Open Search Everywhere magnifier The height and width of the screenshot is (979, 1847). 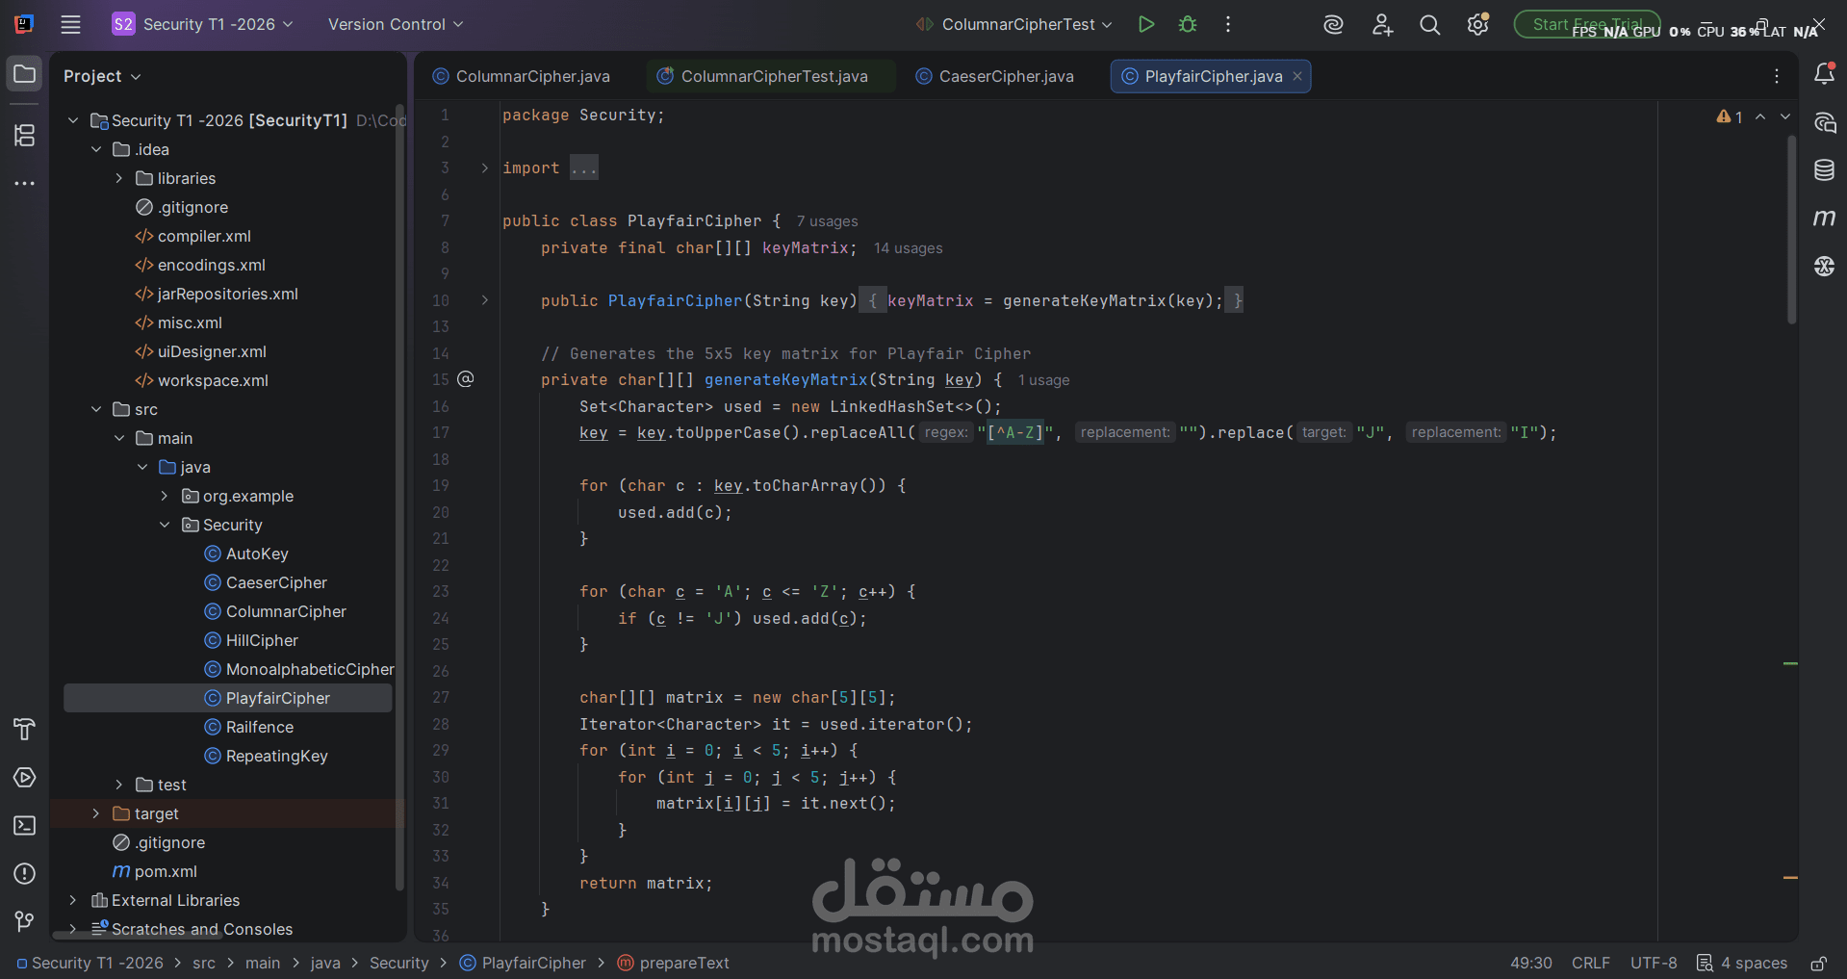pos(1430,25)
